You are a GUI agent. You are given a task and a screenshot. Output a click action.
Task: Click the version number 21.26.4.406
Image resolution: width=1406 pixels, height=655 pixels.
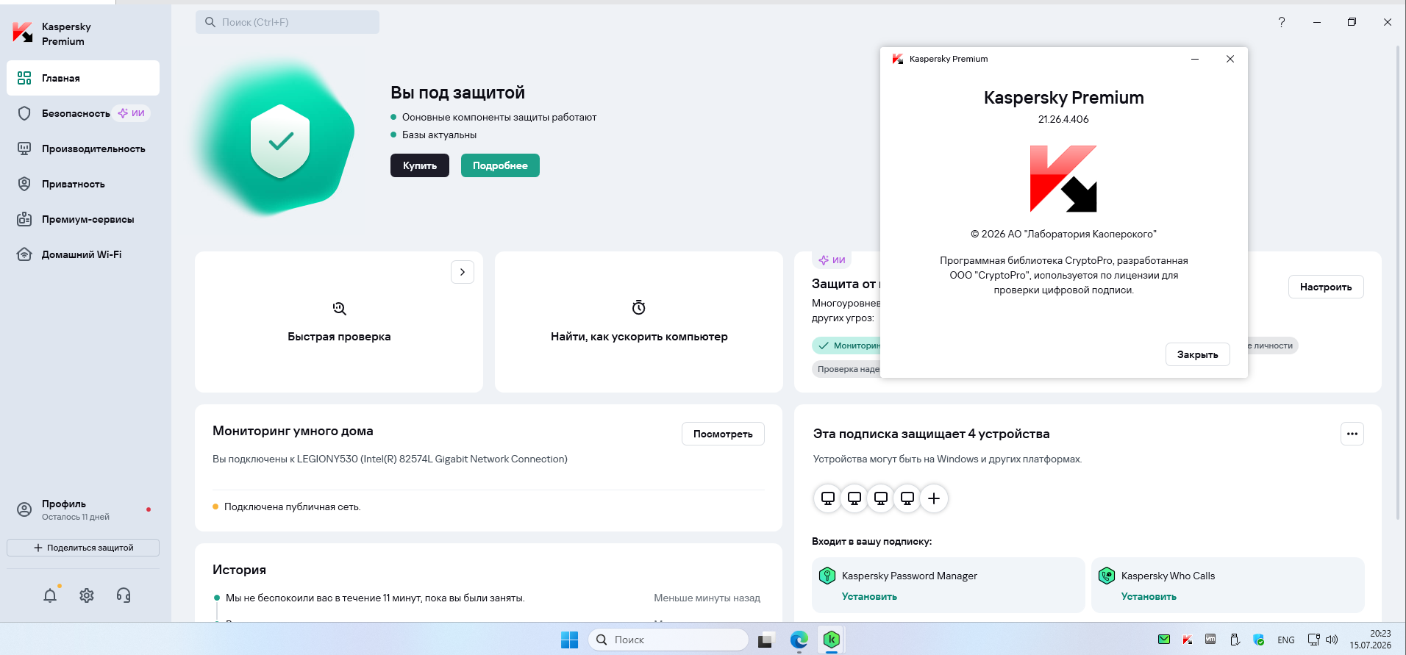pyautogui.click(x=1063, y=119)
